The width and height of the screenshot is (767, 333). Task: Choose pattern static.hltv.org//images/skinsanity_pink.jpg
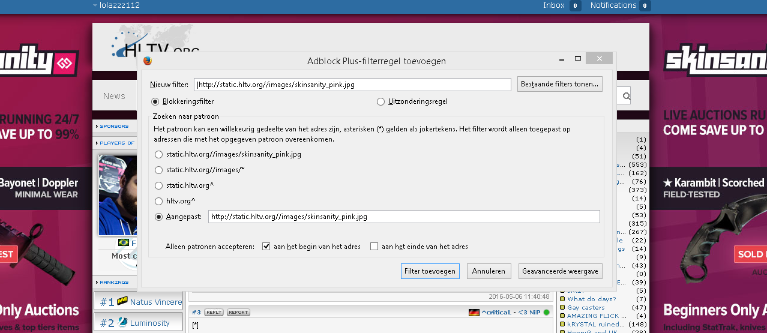click(159, 154)
